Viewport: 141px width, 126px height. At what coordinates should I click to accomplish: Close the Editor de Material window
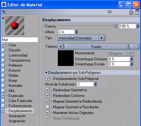[136, 5]
